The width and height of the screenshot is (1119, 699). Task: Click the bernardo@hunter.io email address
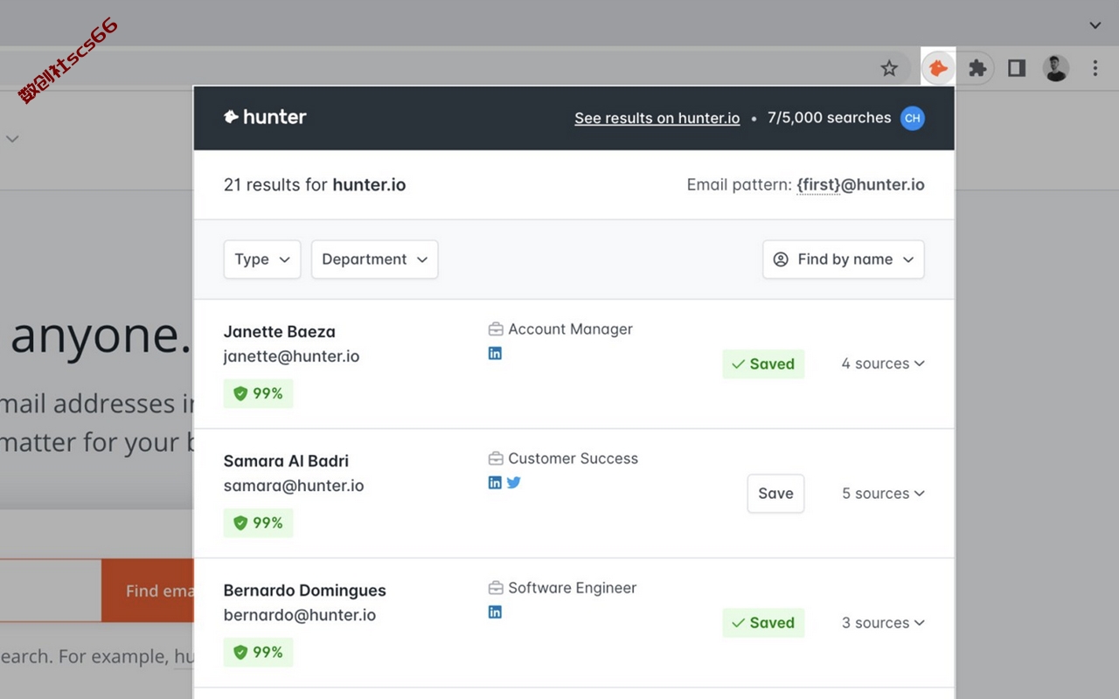300,615
